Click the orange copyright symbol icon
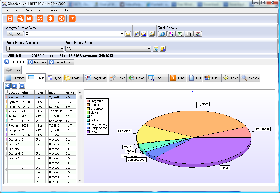Screen dimensions: 280x193 [x=61, y=18]
